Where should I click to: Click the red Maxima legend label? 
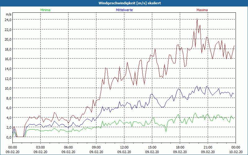202,10
